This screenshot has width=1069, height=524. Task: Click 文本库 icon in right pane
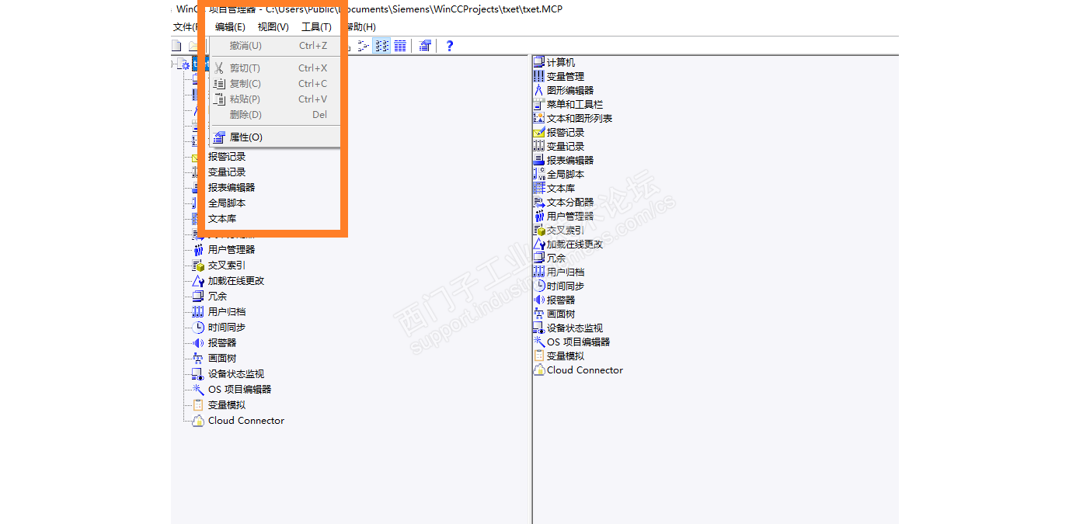(x=539, y=188)
